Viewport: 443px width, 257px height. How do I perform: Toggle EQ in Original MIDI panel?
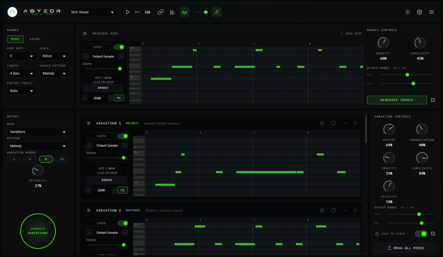click(119, 98)
